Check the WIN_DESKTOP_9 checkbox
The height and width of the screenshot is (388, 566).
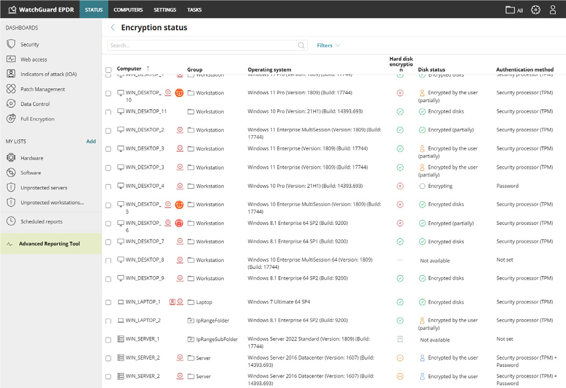point(108,279)
